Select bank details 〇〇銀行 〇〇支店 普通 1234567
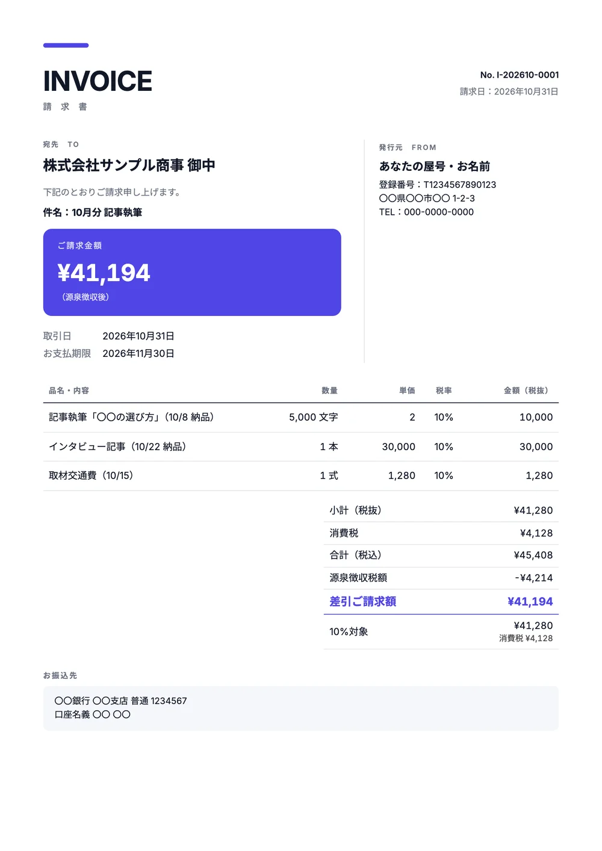 click(120, 701)
